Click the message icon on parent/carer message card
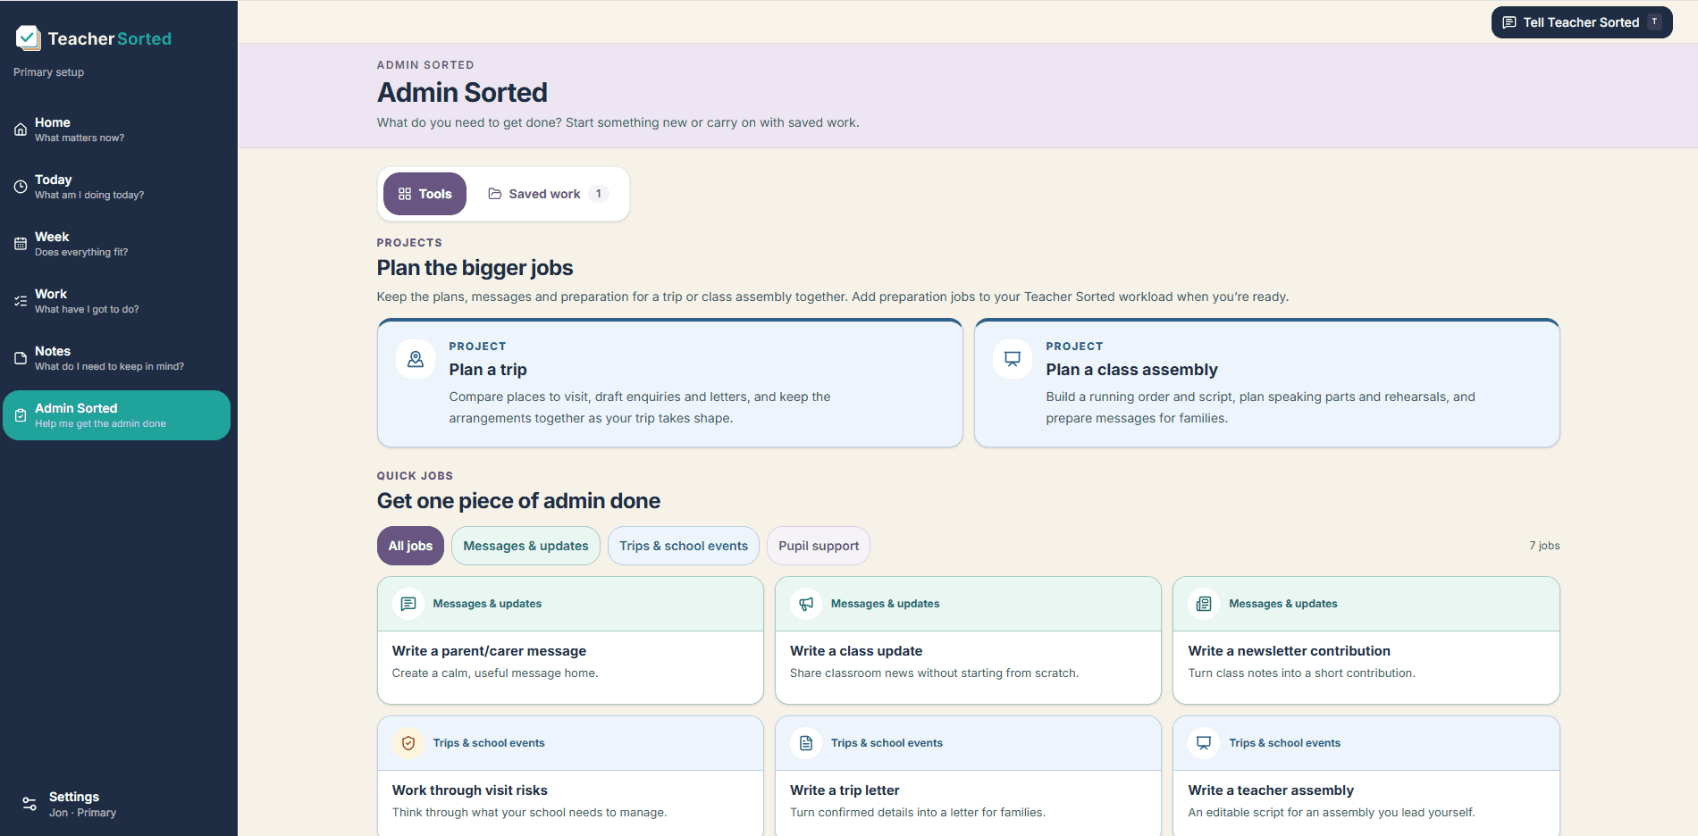Image resolution: width=1698 pixels, height=836 pixels. pos(408,604)
